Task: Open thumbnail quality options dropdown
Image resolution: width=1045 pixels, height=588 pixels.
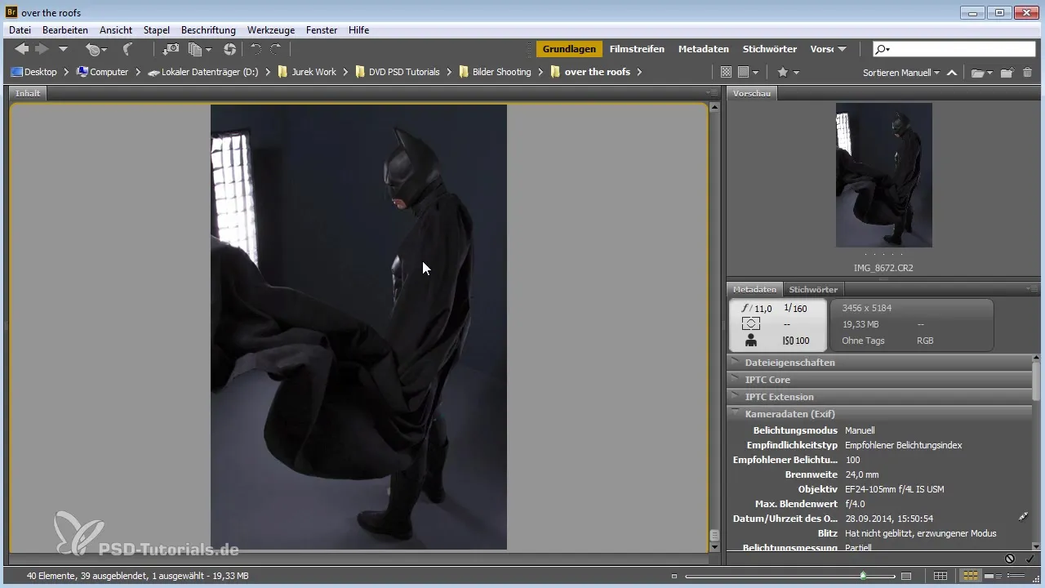Action: point(749,72)
